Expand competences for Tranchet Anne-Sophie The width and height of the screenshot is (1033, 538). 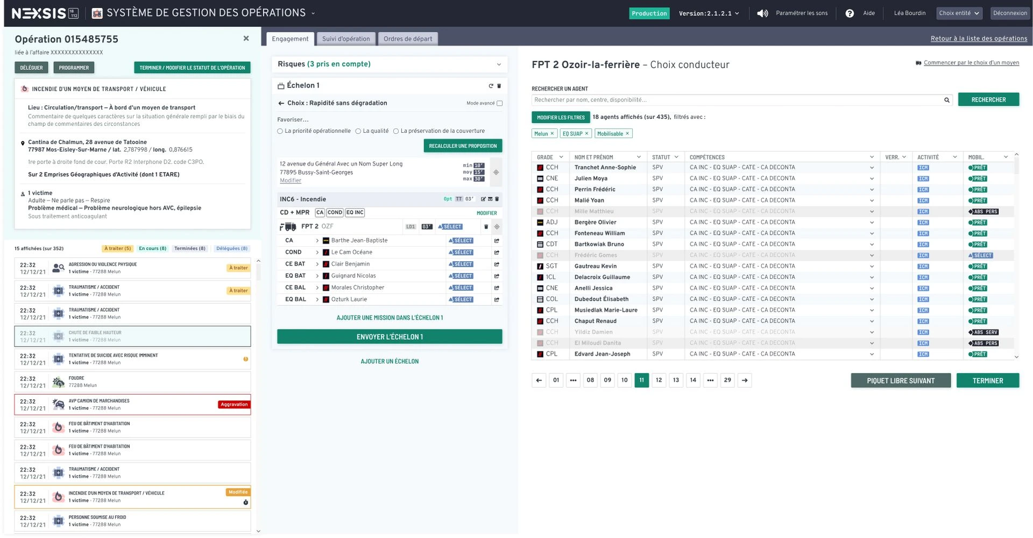tap(872, 168)
